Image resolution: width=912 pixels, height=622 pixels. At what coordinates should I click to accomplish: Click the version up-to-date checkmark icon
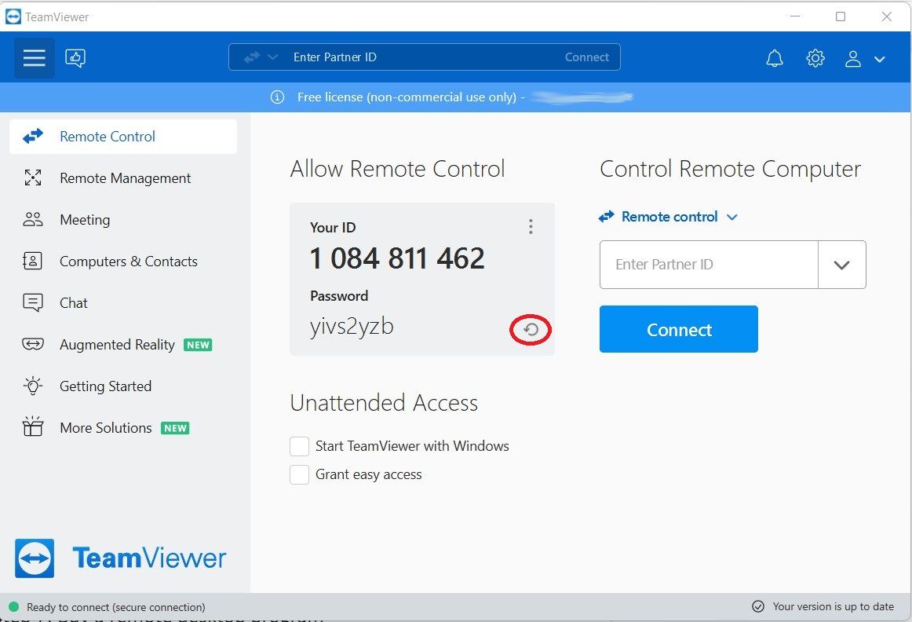pos(758,606)
